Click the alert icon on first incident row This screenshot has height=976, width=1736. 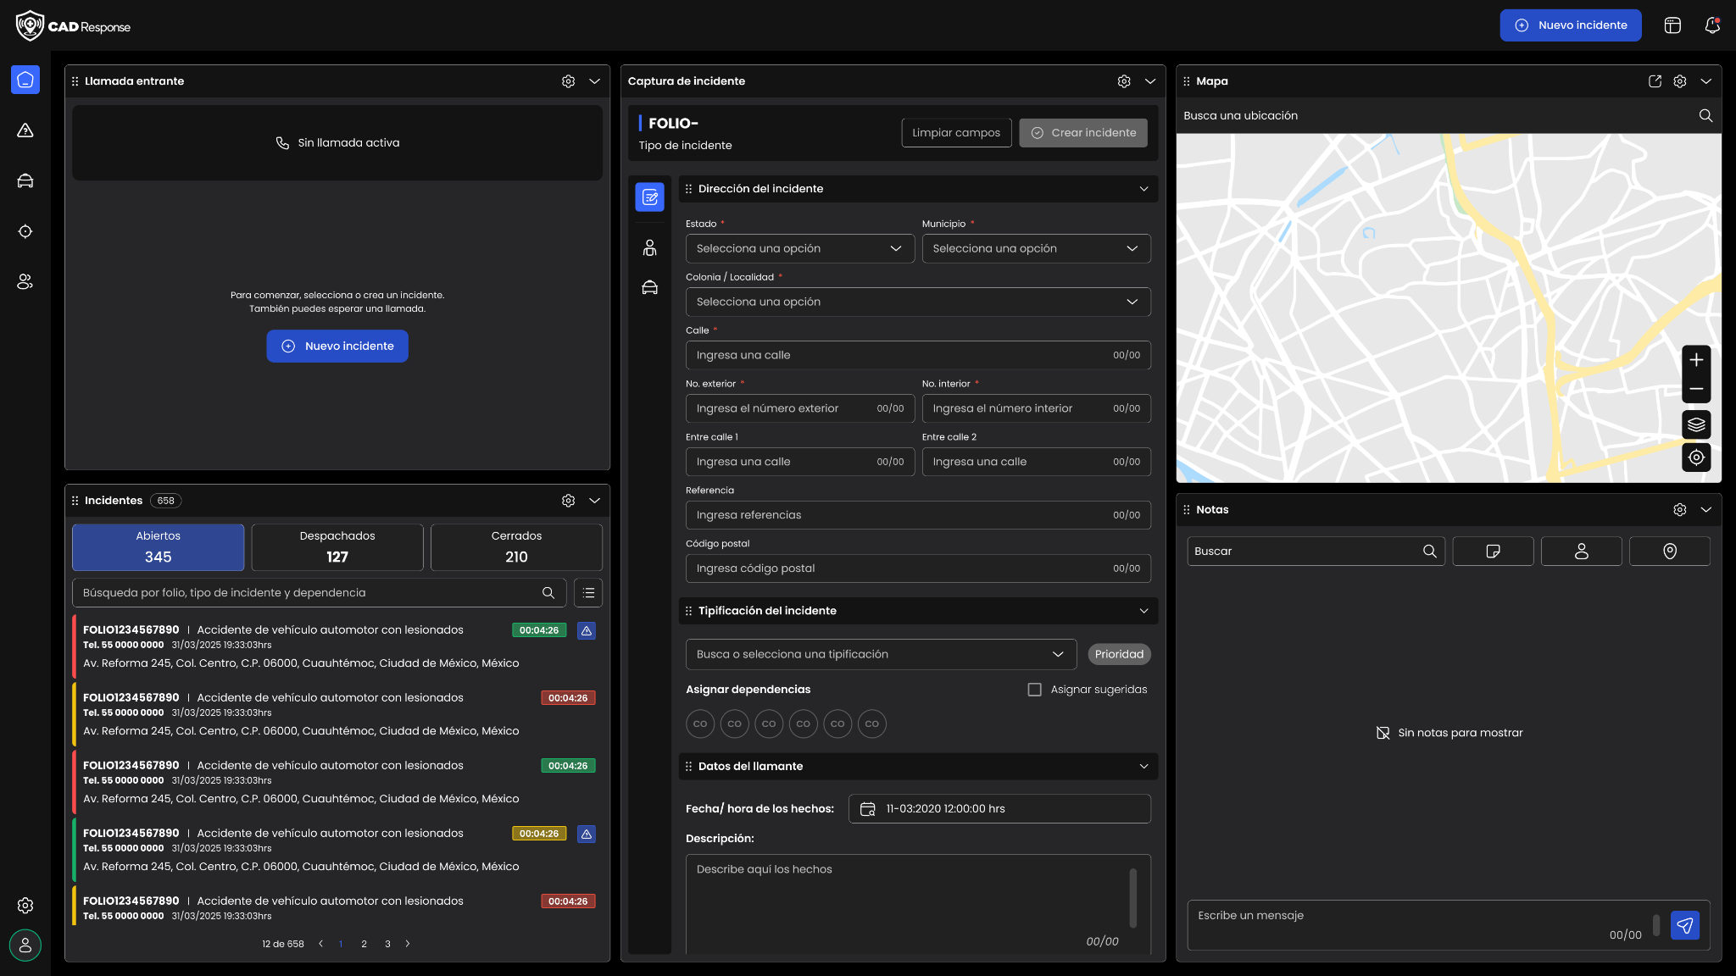pyautogui.click(x=587, y=630)
